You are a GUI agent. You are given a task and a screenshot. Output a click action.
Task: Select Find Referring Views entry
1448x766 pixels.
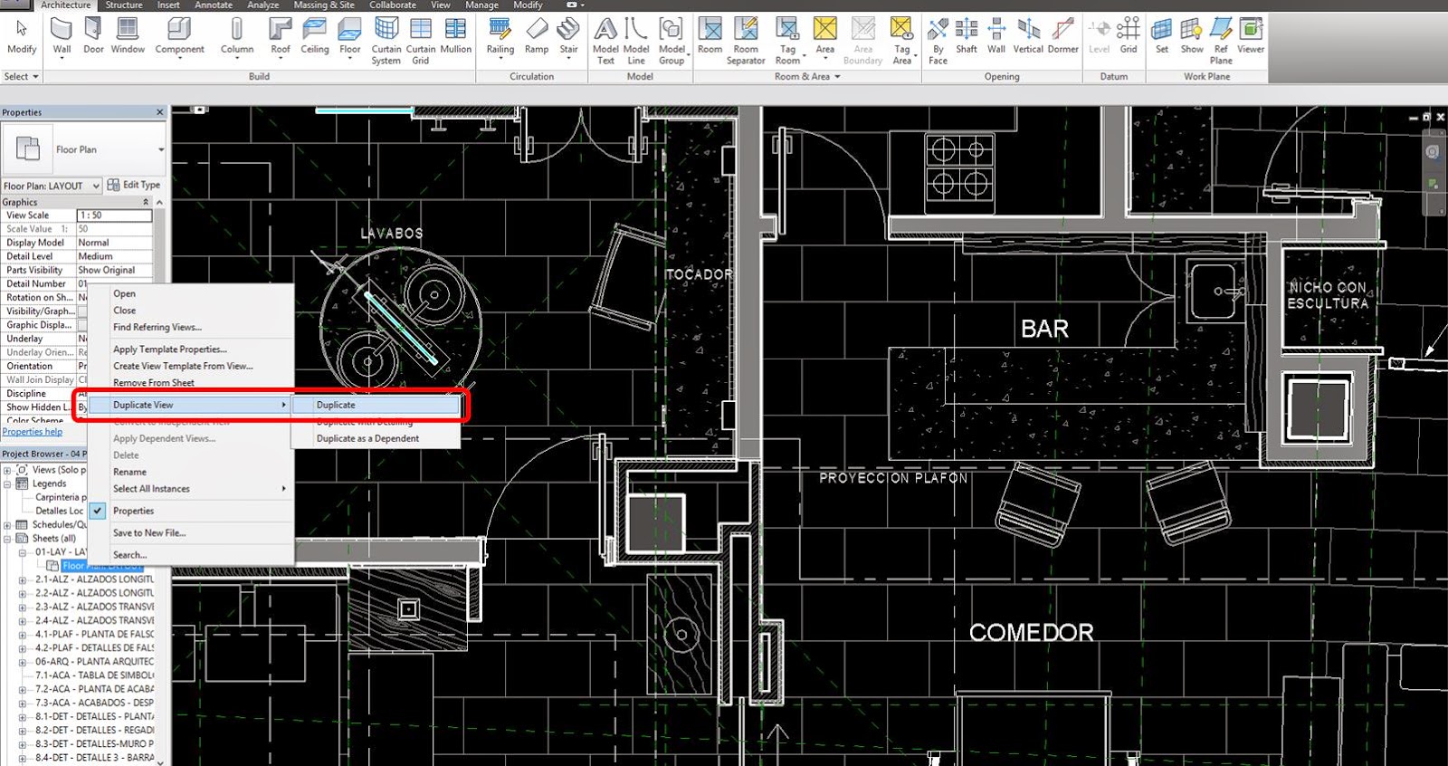[x=191, y=327]
